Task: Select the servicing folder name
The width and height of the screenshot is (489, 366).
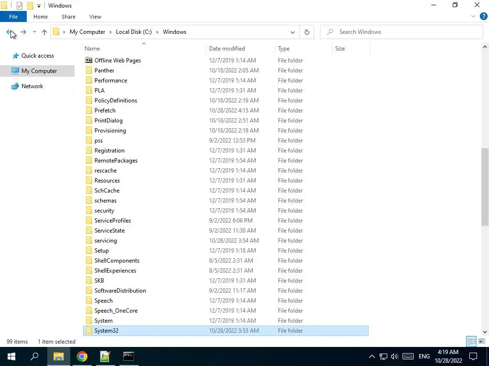Action: coord(106,241)
